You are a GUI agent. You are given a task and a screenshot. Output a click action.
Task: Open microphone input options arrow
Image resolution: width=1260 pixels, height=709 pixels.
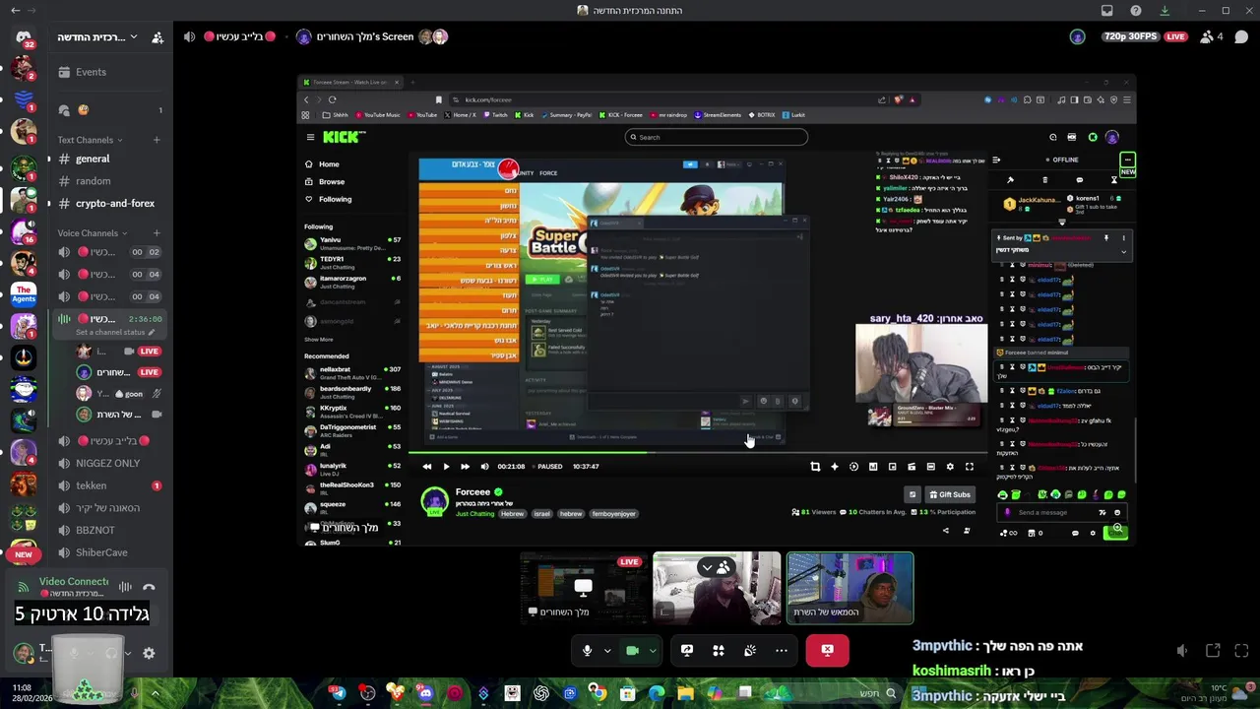[x=607, y=650]
